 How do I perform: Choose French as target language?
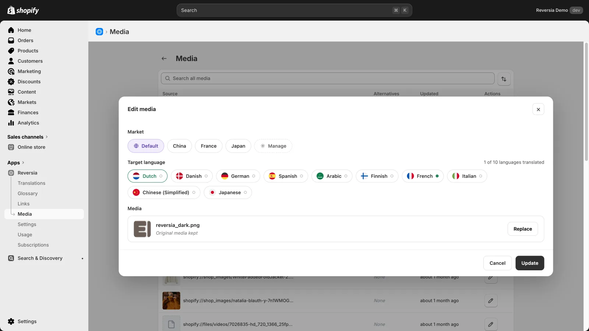(423, 176)
